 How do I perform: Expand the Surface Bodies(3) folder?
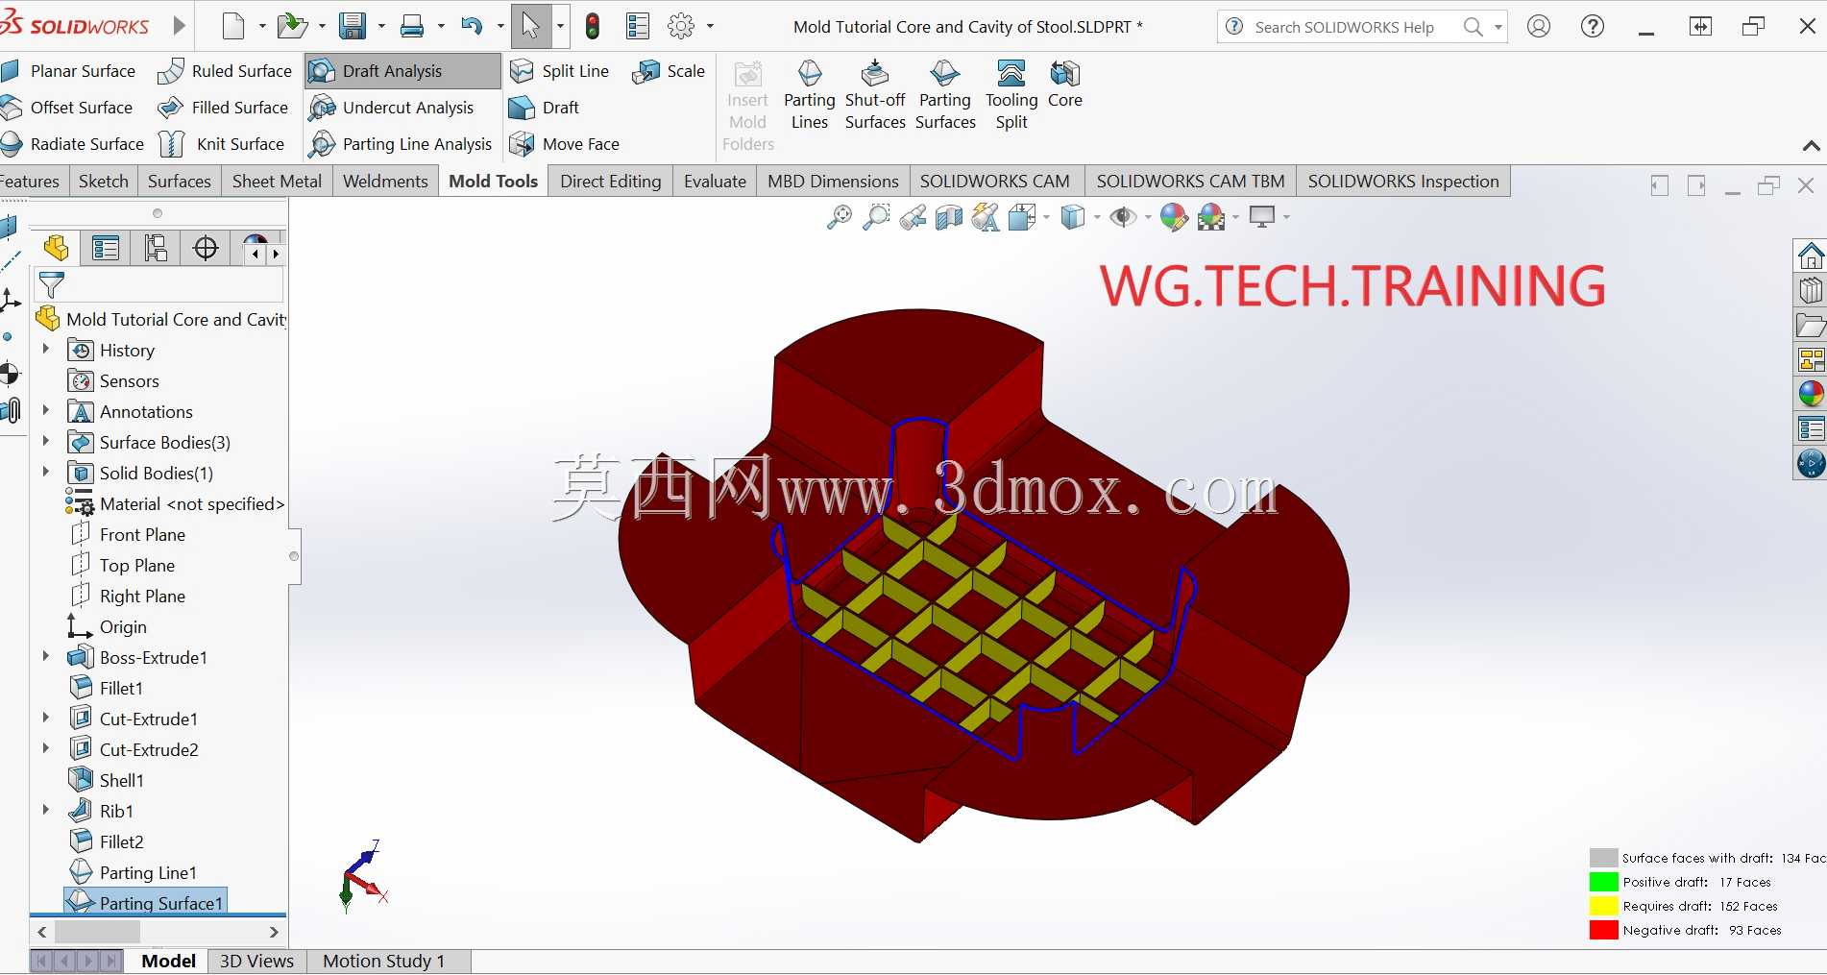[45, 442]
